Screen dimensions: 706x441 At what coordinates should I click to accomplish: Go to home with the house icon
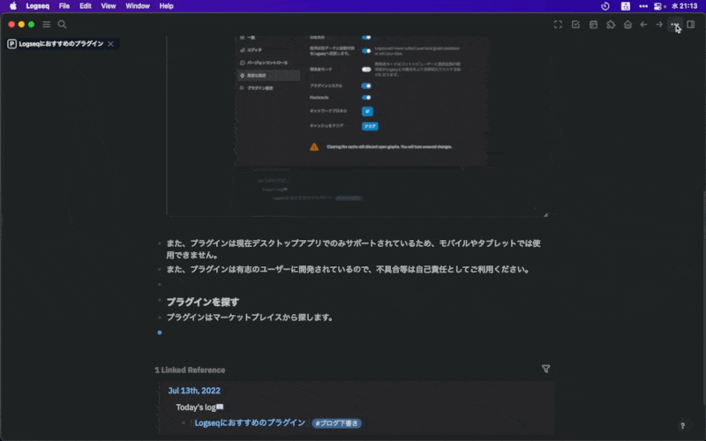point(627,25)
